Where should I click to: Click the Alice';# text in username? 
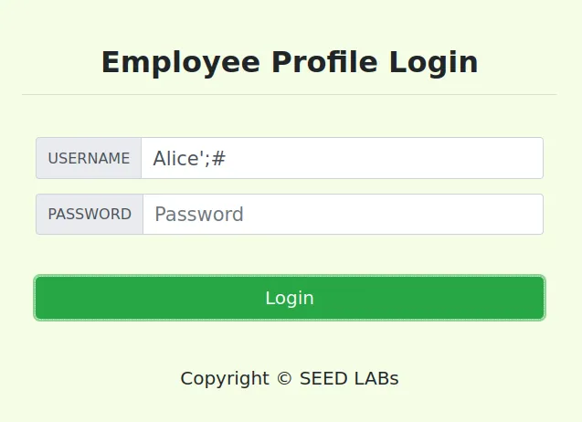(189, 158)
